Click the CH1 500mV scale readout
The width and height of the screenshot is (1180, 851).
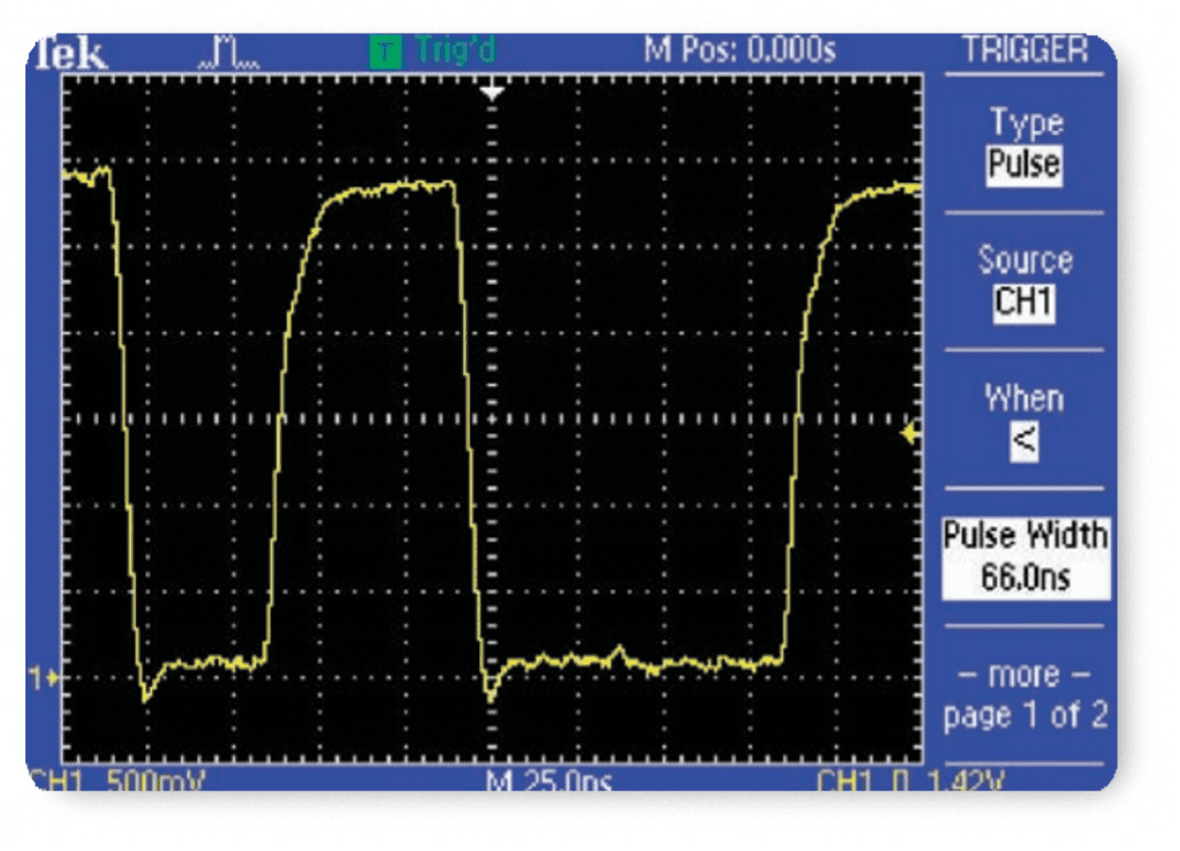[x=118, y=781]
